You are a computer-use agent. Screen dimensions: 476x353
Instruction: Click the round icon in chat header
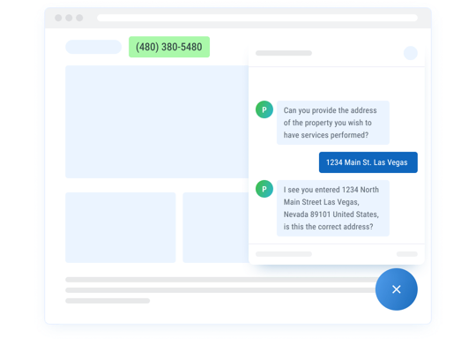(x=411, y=53)
